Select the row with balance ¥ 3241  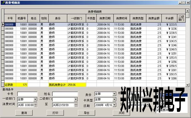[x=93, y=37]
